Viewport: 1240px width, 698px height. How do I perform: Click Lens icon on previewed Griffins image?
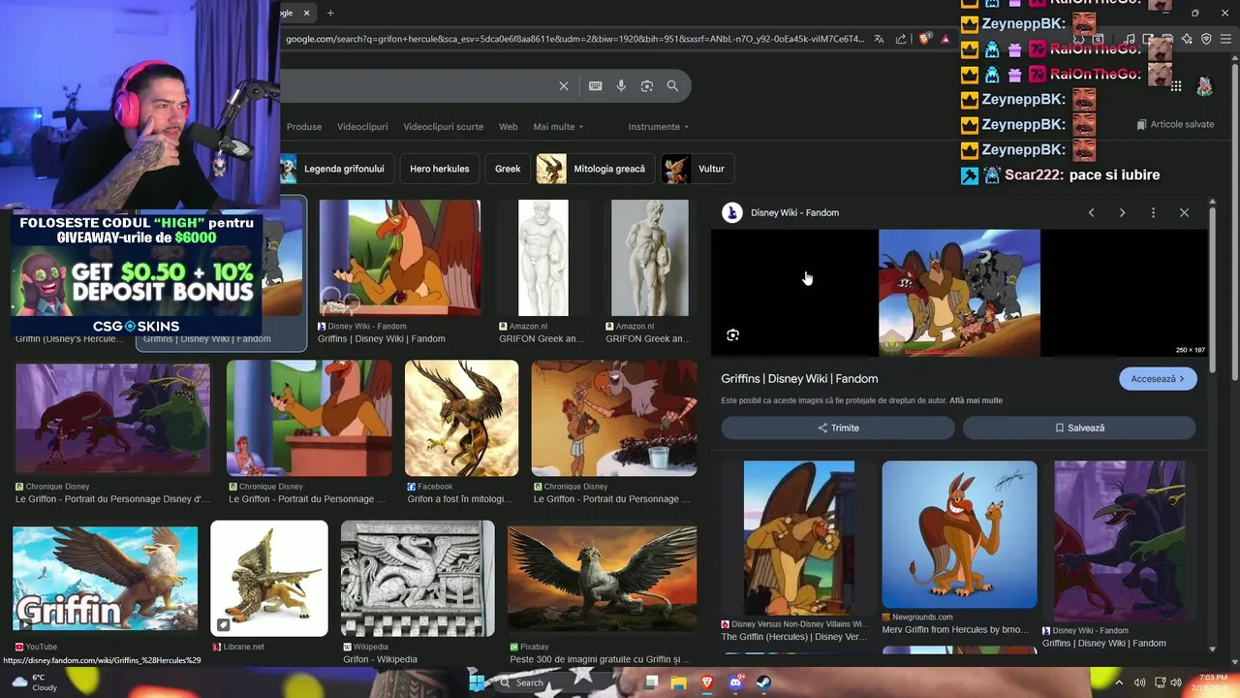pyautogui.click(x=732, y=334)
